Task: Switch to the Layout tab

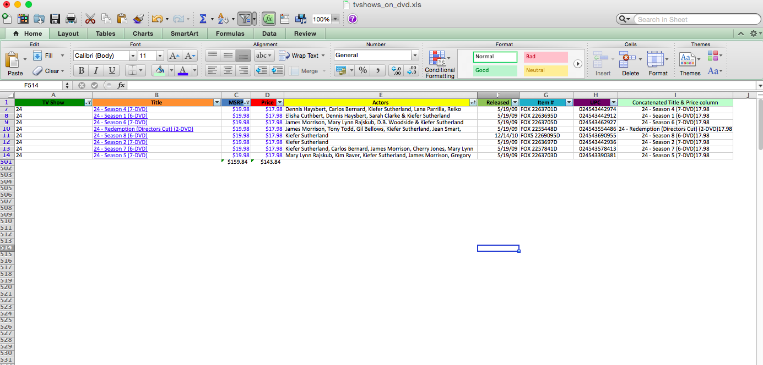Action: click(68, 34)
